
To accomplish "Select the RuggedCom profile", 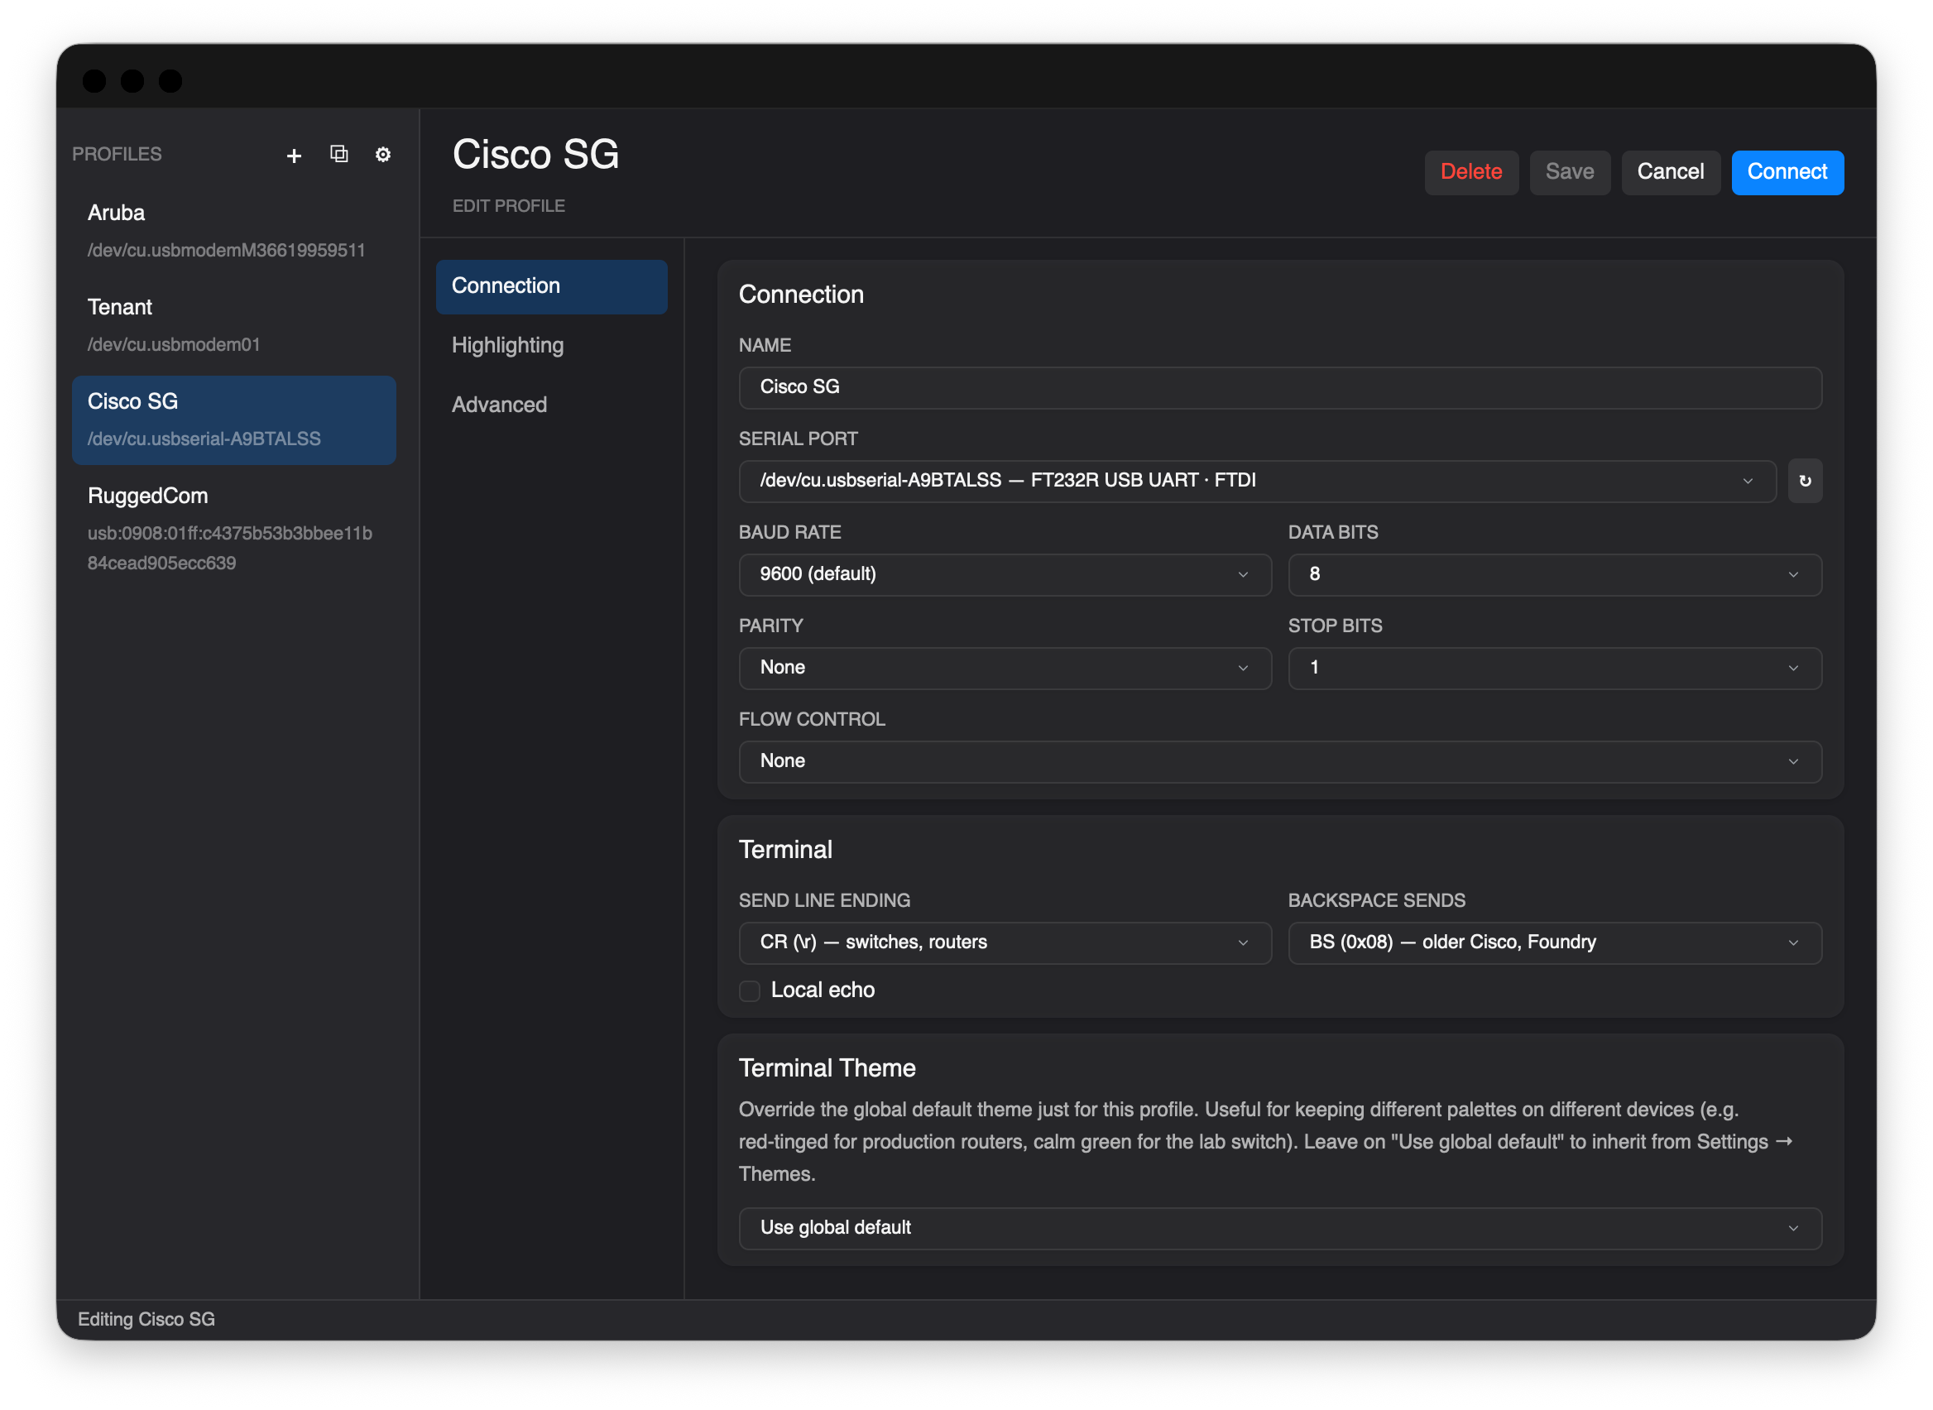I will point(234,530).
